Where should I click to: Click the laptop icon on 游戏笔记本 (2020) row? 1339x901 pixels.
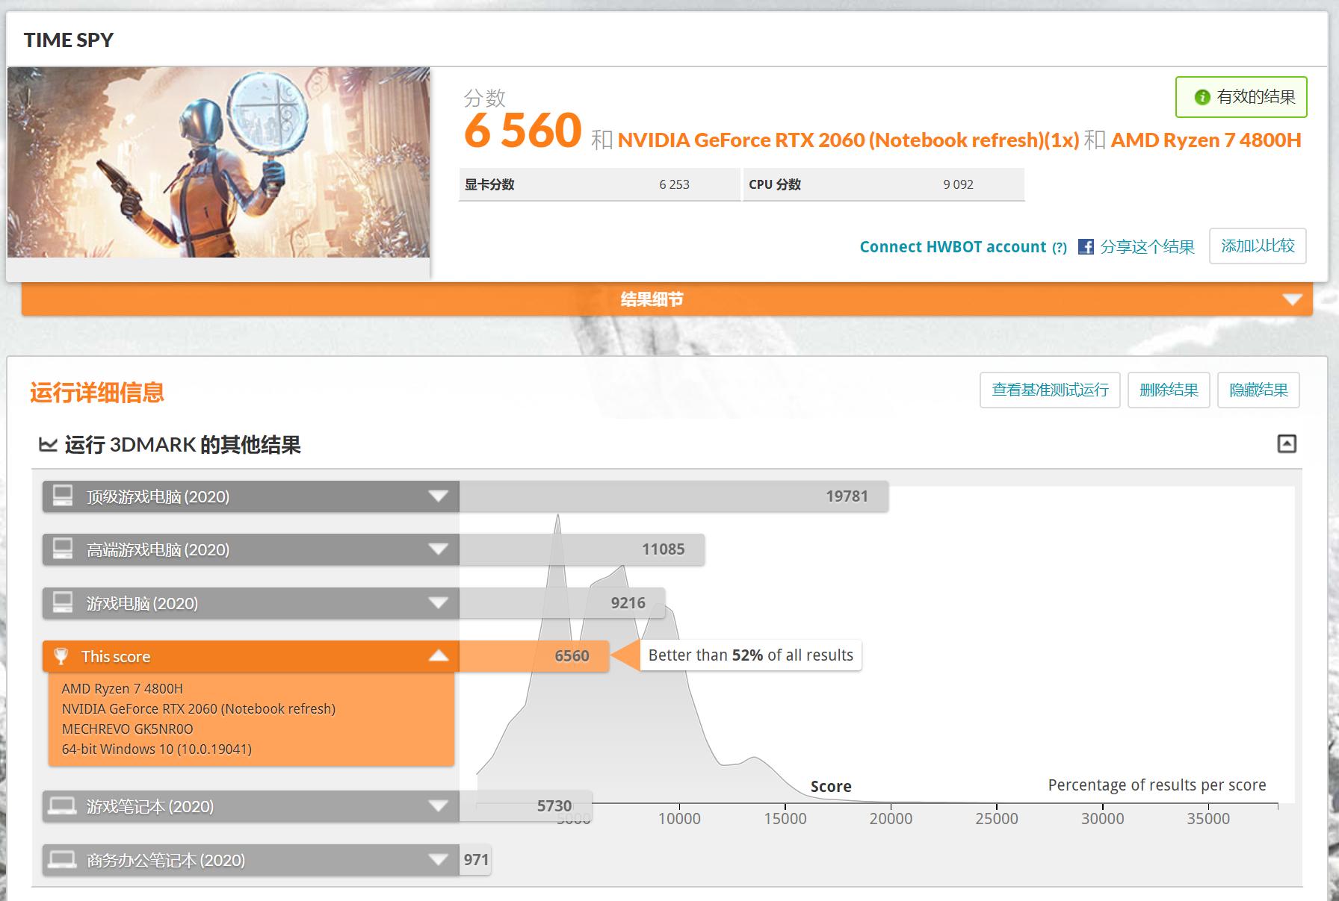(62, 806)
